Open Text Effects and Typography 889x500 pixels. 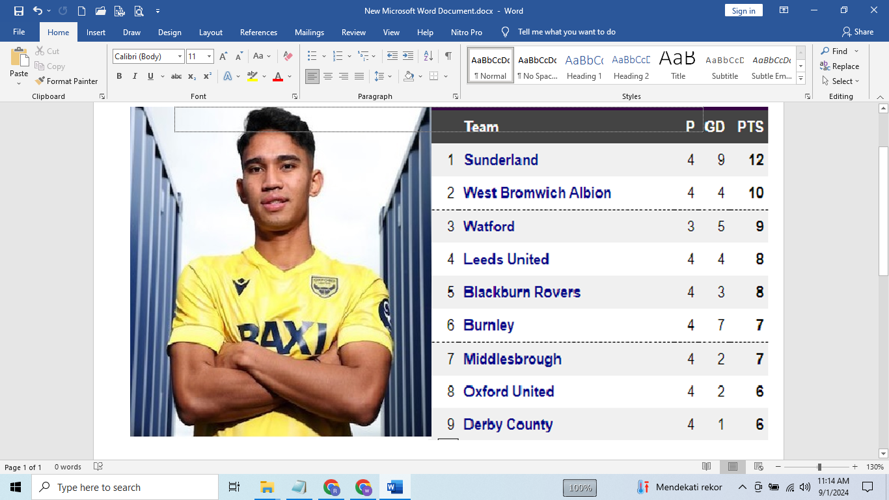pos(228,77)
